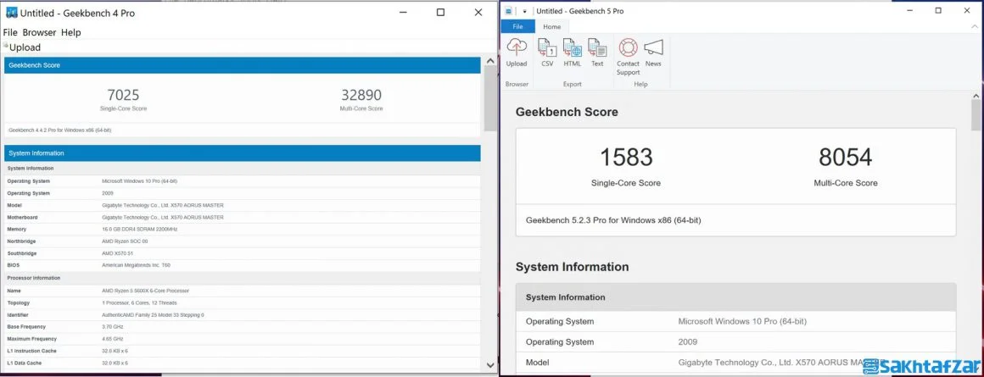Click the Geekbench 5 app icon in title bar
Image resolution: width=984 pixels, height=377 pixels.
508,11
